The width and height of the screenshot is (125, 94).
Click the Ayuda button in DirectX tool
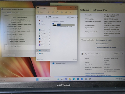[9, 55]
